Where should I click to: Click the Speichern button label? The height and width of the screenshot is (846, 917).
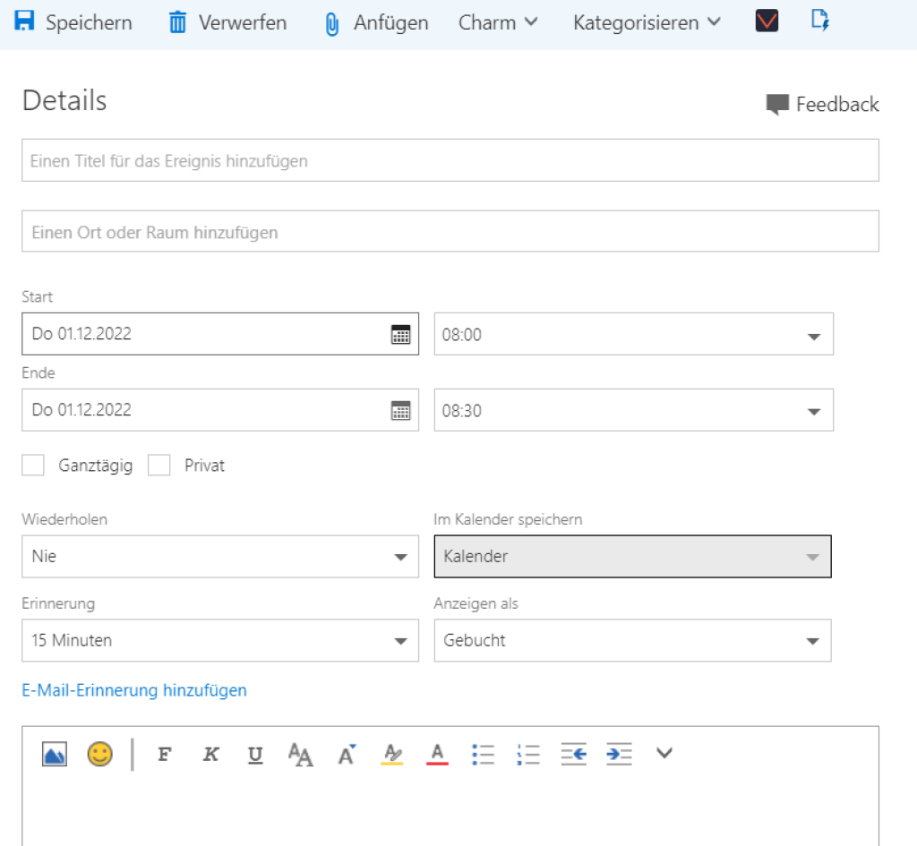(x=89, y=22)
